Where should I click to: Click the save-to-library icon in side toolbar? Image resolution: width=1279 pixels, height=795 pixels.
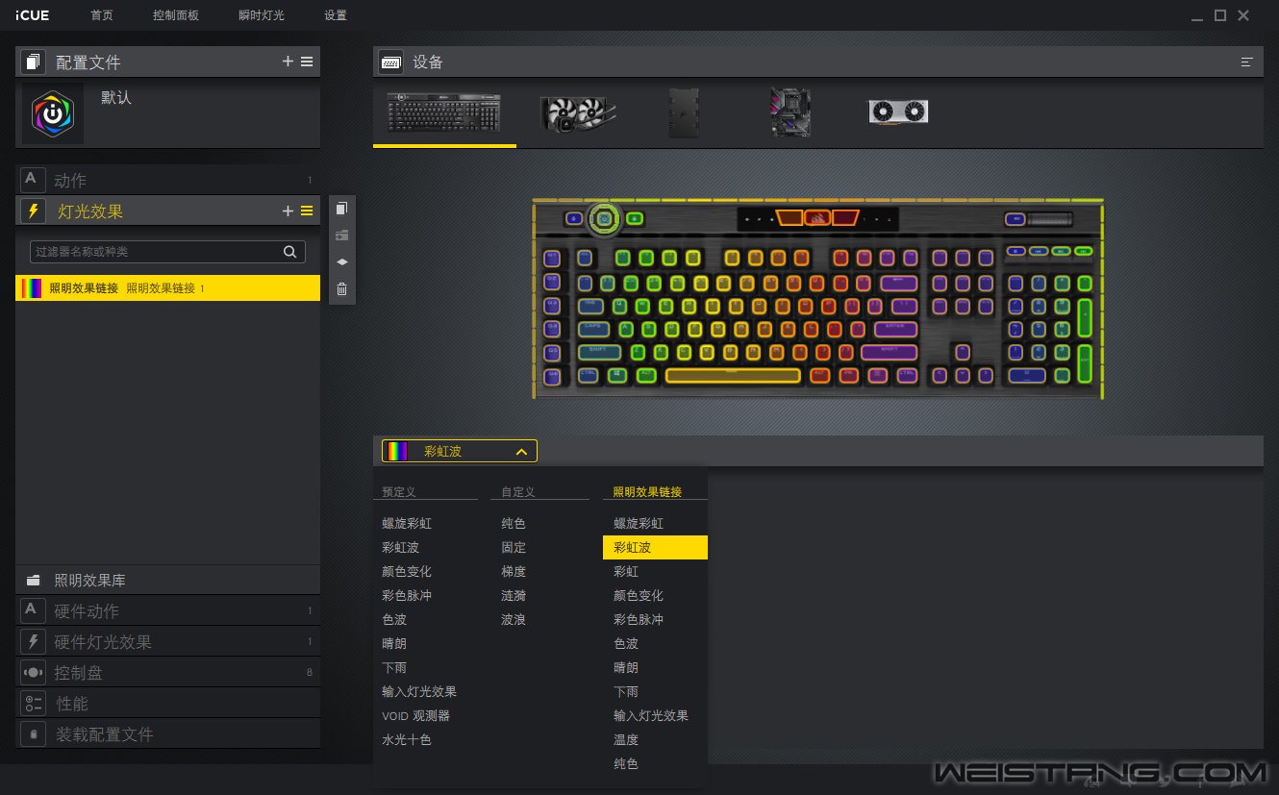coord(342,236)
